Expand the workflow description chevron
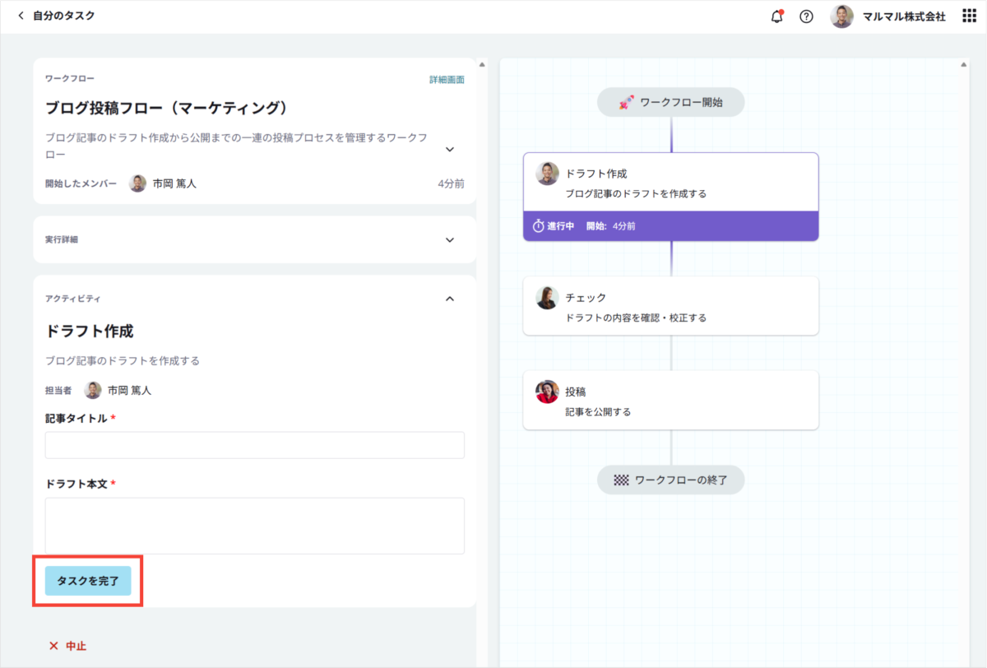Screen dimensions: 987x668 click(x=449, y=149)
